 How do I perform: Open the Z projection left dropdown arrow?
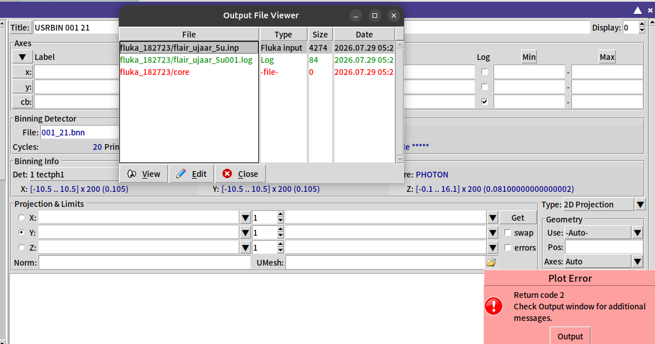click(245, 248)
